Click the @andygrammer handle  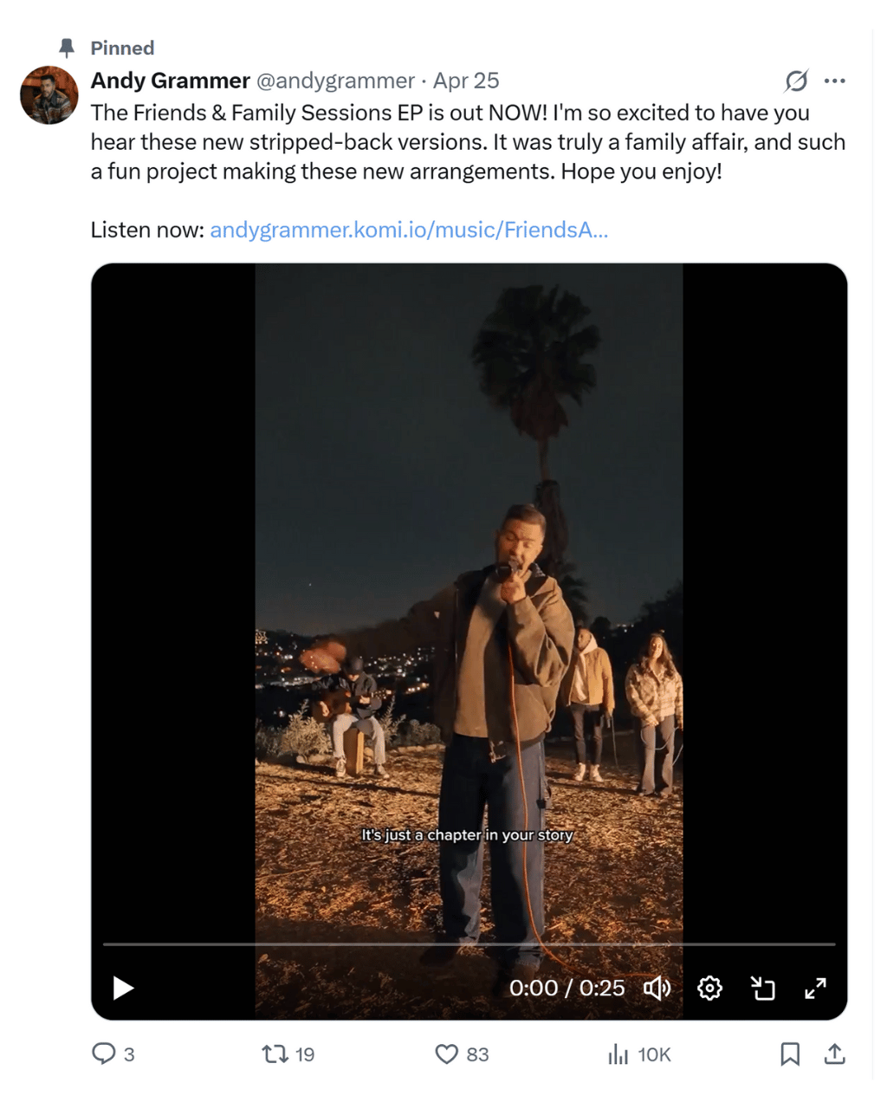(x=336, y=81)
